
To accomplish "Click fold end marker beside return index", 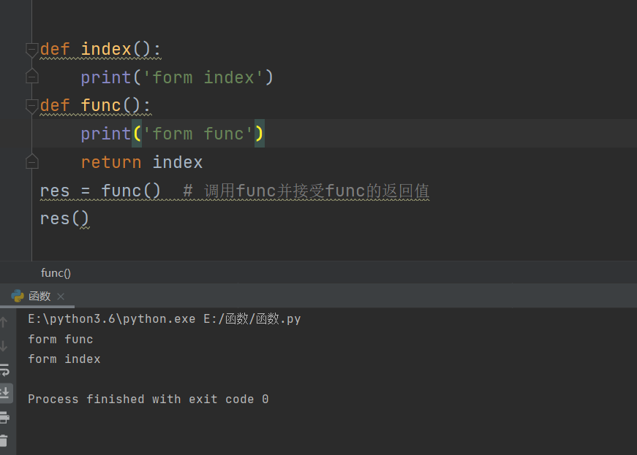I will (x=31, y=161).
